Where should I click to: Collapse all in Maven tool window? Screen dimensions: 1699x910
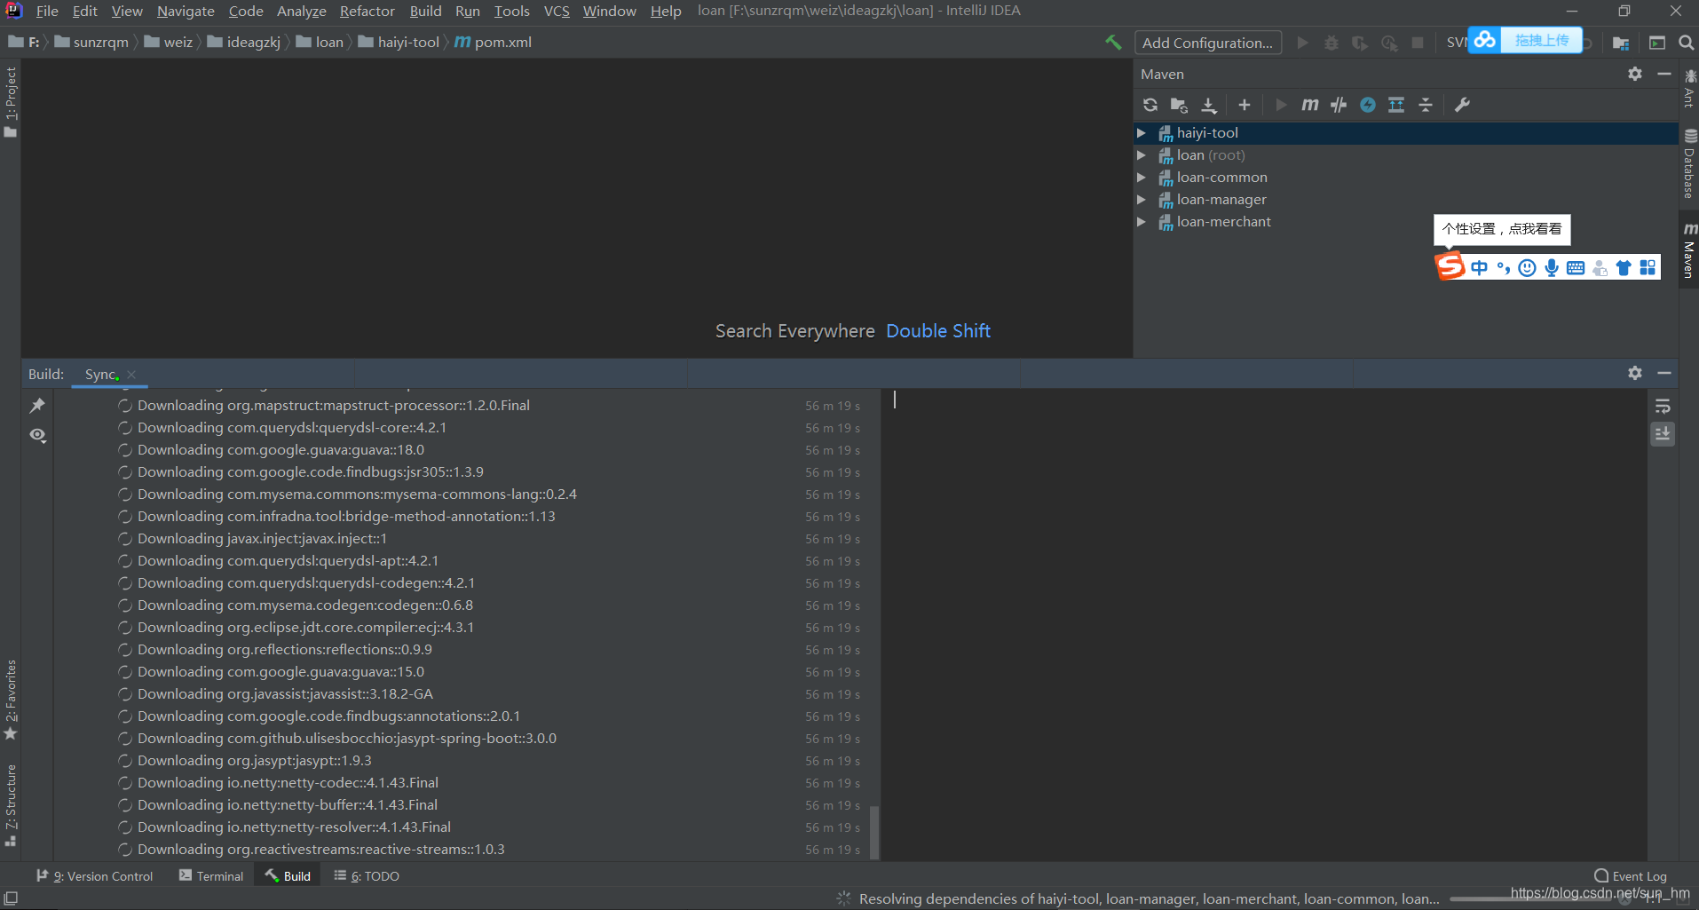click(x=1426, y=105)
